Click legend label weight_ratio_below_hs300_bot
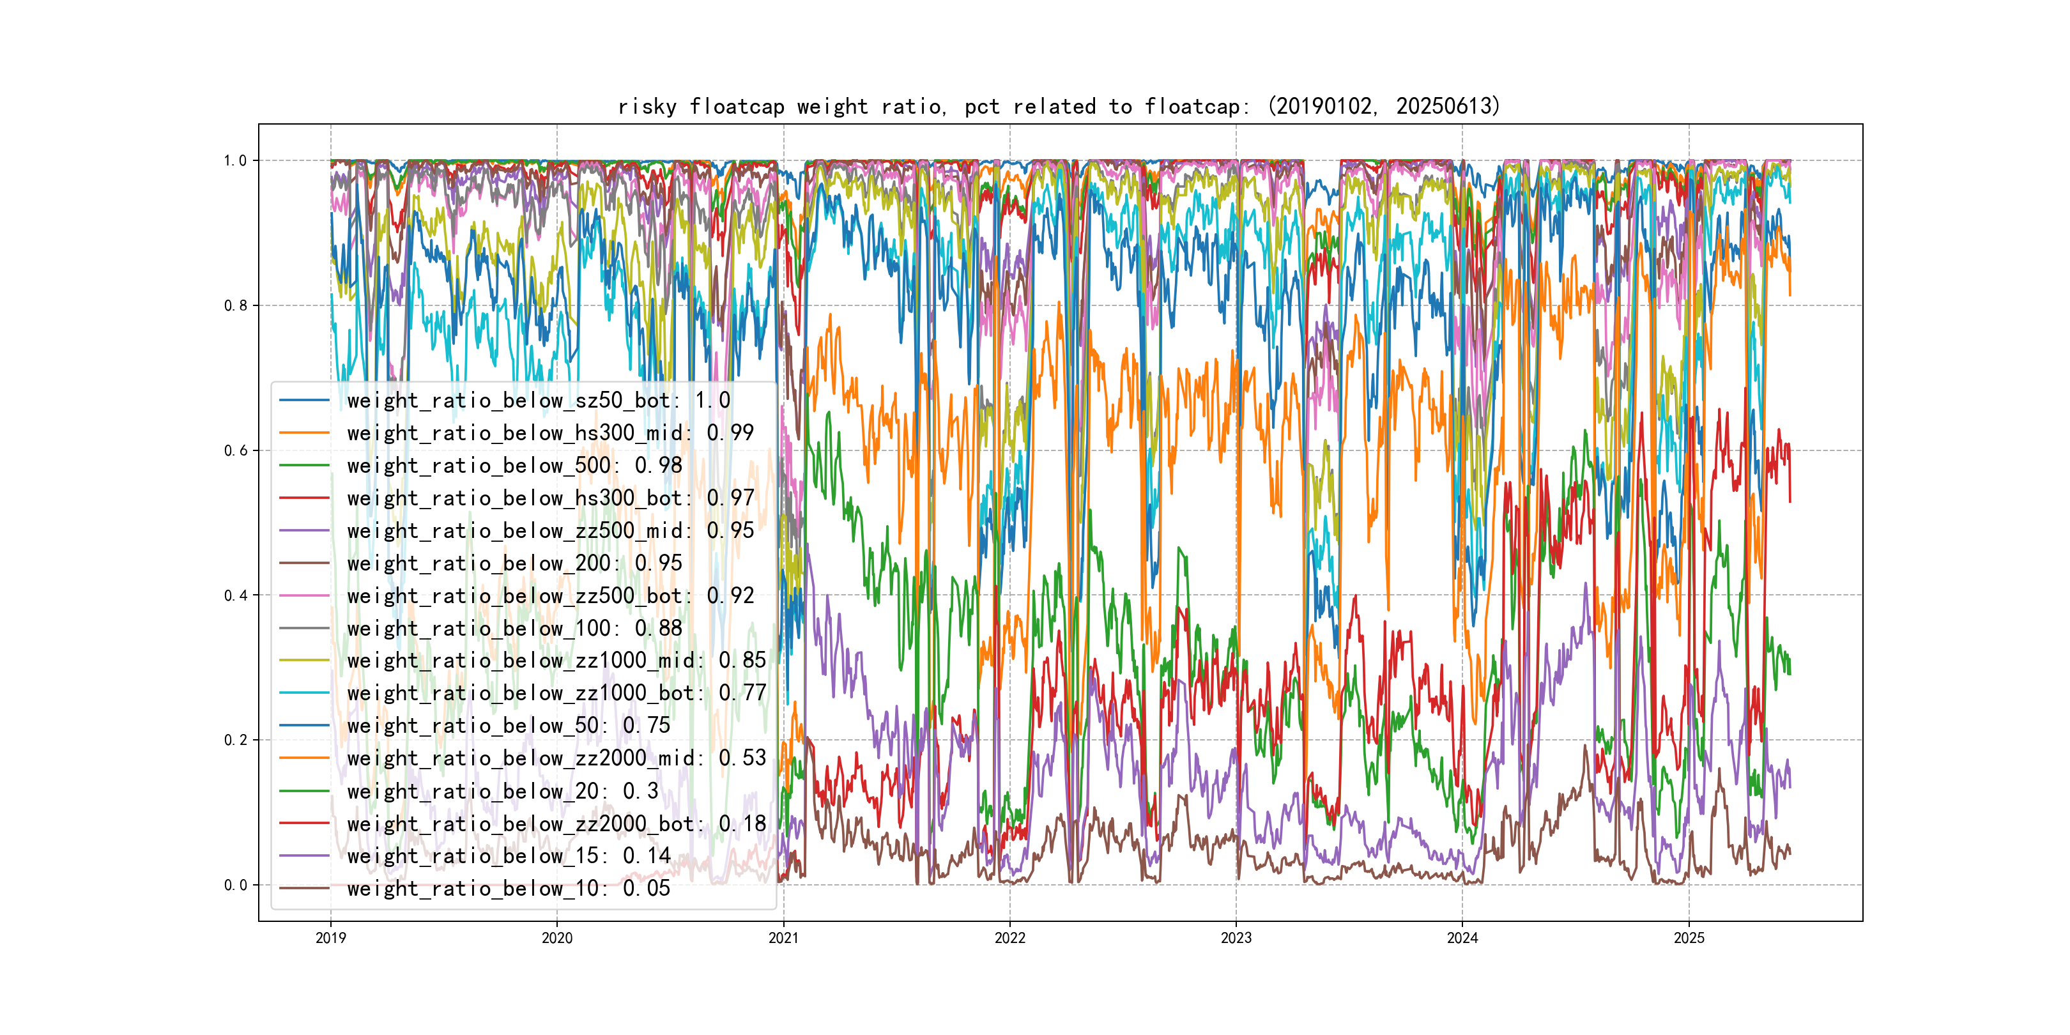Screen dimensions: 2070x1035 pyautogui.click(x=549, y=498)
